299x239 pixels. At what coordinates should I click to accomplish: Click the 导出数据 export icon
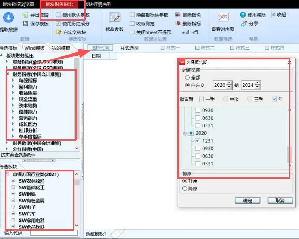pyautogui.click(x=25, y=15)
